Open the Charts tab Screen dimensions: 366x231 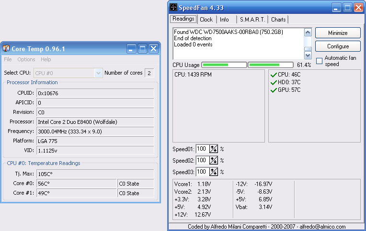pyautogui.click(x=278, y=20)
